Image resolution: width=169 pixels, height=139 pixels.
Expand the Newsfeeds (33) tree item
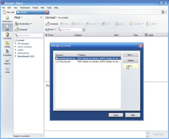click(16, 56)
